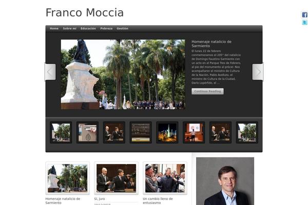Screen dimensions: 308x205
Task: Open the Gestión menu item
Action: (122, 29)
